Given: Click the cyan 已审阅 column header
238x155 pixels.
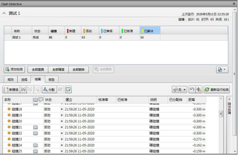Looking at the screenshot, I should 109,31.
